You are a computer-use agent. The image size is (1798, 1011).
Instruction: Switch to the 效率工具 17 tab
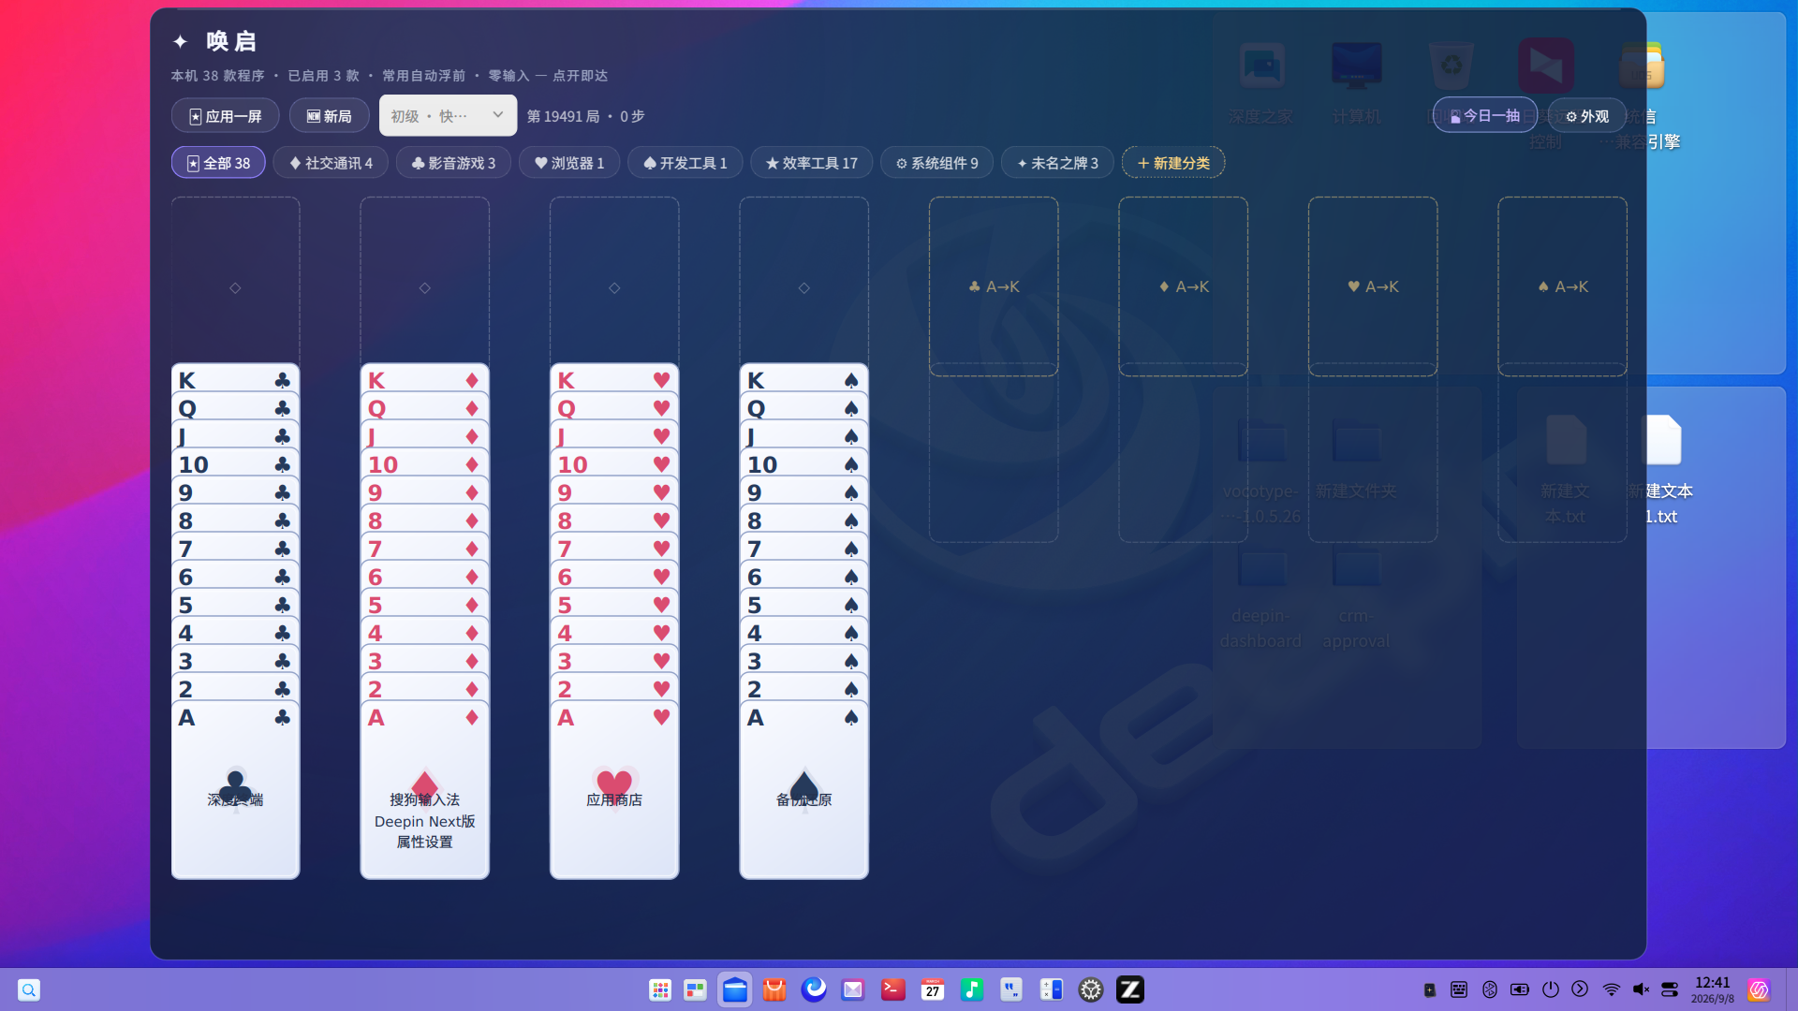pyautogui.click(x=811, y=163)
